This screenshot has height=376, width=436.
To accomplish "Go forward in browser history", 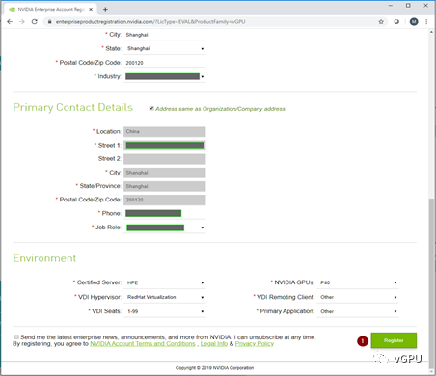I will pos(22,21).
